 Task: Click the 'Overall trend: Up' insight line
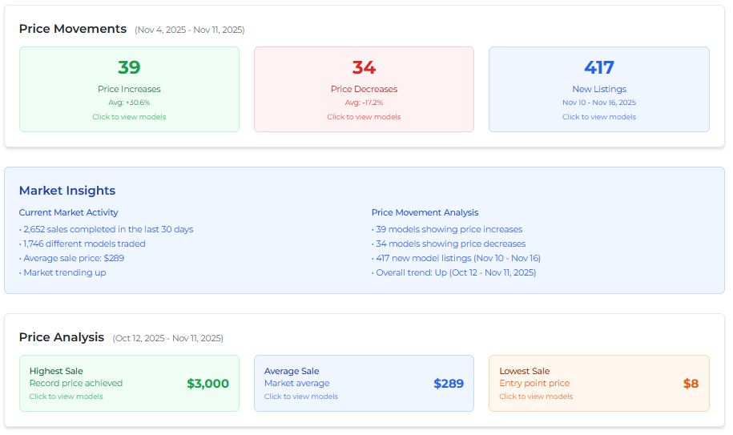tap(456, 272)
